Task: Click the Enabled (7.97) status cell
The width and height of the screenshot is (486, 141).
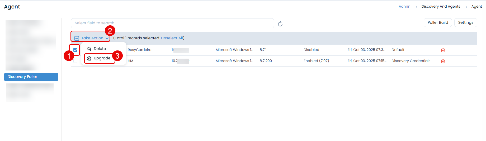Action: coord(316,61)
